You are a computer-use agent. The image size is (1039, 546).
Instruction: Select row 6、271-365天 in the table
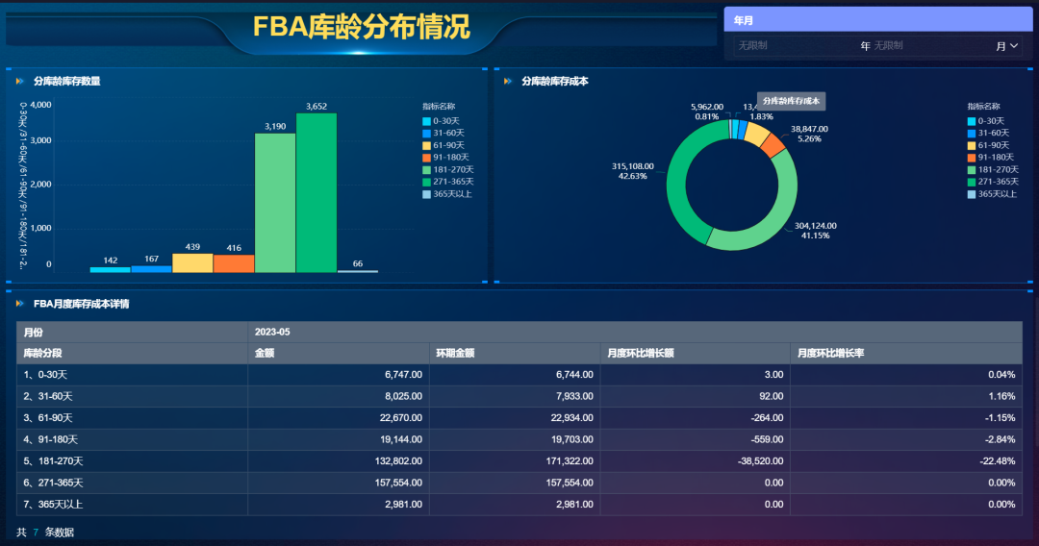click(x=519, y=483)
